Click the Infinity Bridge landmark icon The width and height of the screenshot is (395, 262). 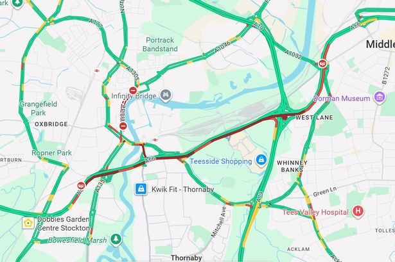point(166,95)
